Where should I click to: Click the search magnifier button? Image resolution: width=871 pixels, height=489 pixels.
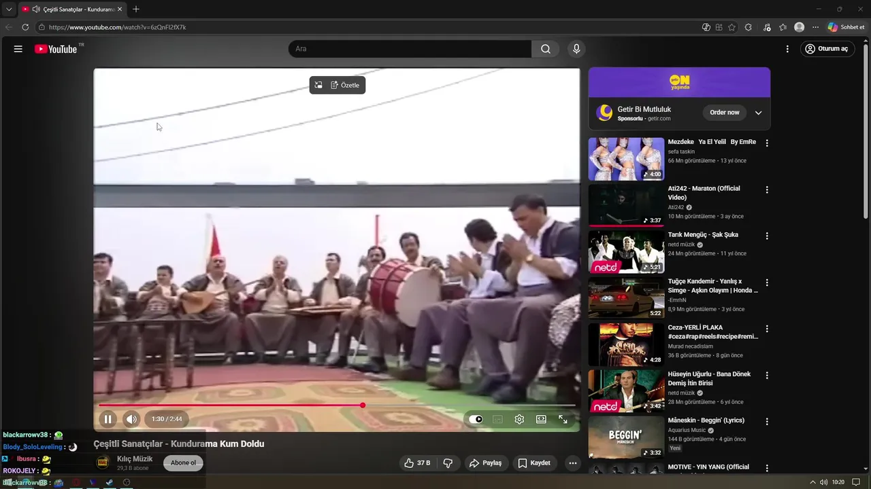(x=546, y=49)
